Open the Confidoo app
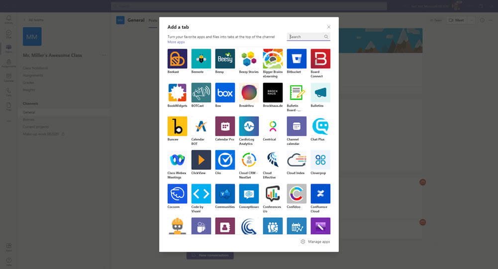Screen dimensions: 498x269 pyautogui.click(x=297, y=194)
